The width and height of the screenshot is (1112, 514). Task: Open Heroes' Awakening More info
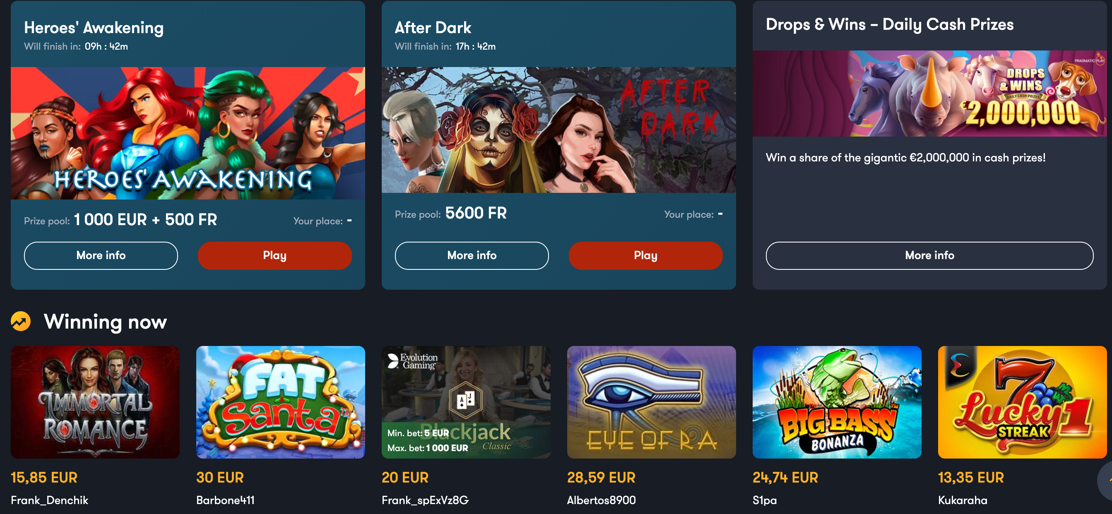[101, 255]
